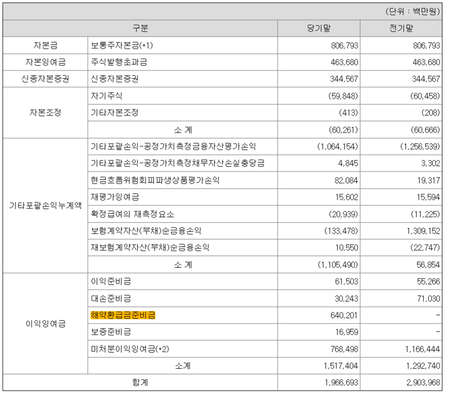Click the value 3,302
The image size is (449, 395).
tap(430, 163)
